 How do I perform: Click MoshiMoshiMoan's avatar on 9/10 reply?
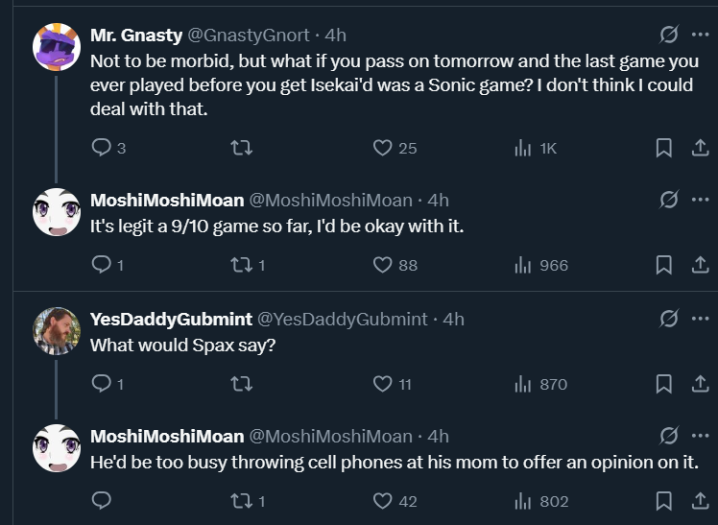click(x=57, y=213)
